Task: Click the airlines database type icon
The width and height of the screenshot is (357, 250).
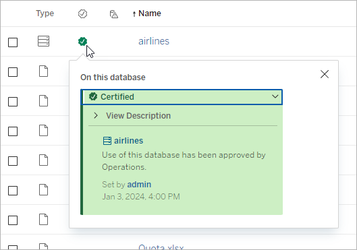Action: [x=43, y=41]
